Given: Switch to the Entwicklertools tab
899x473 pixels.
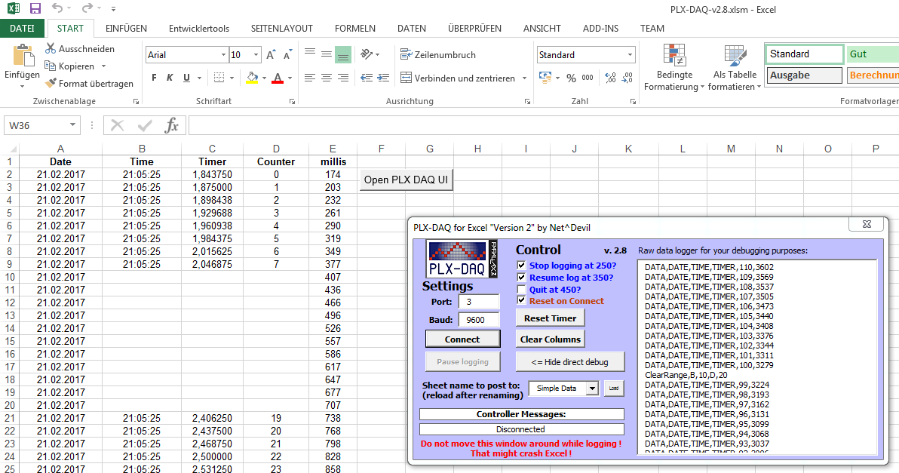Looking at the screenshot, I should (x=199, y=28).
